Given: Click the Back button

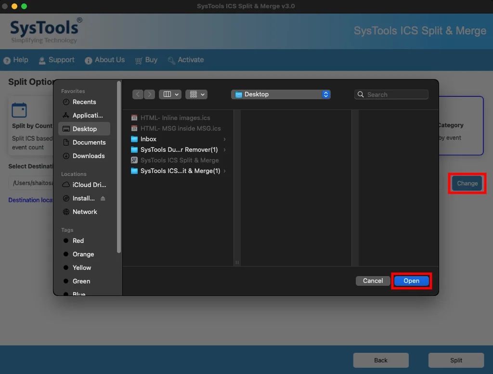Looking at the screenshot, I should 381,360.
